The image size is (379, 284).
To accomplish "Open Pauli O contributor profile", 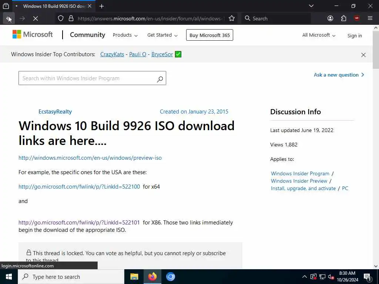I will 138,54.
